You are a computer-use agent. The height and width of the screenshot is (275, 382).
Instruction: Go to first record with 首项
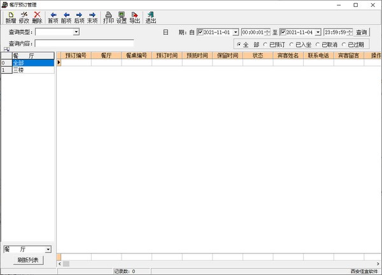pyautogui.click(x=53, y=17)
